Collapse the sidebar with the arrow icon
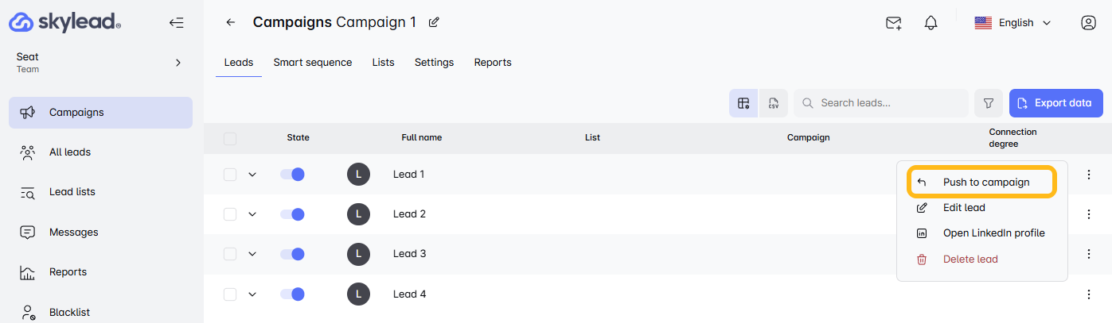The width and height of the screenshot is (1112, 323). (177, 23)
